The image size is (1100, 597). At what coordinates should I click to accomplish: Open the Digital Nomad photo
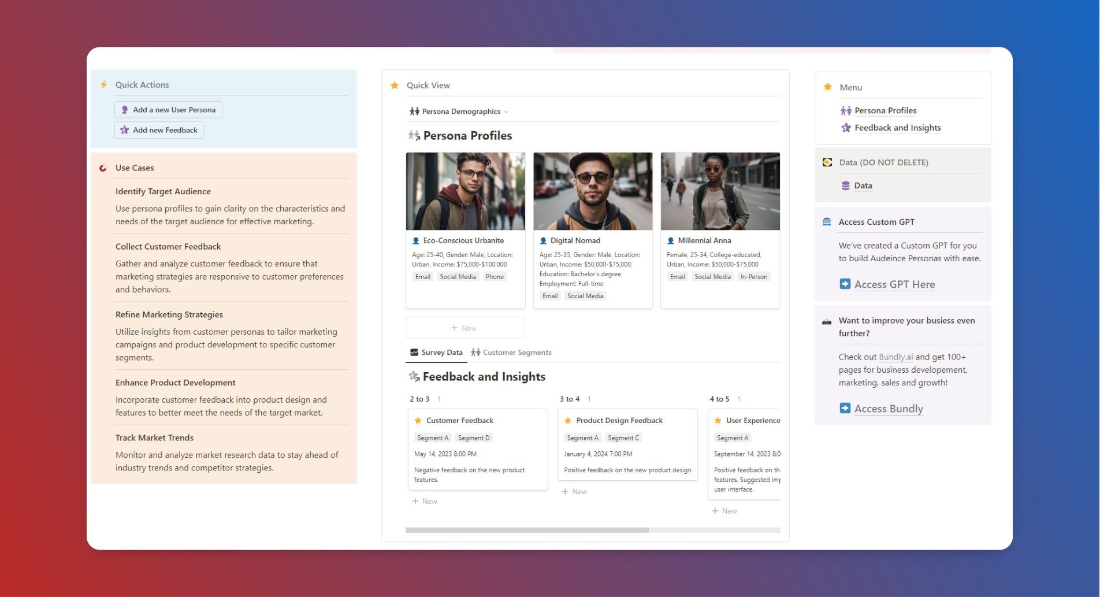pos(593,191)
